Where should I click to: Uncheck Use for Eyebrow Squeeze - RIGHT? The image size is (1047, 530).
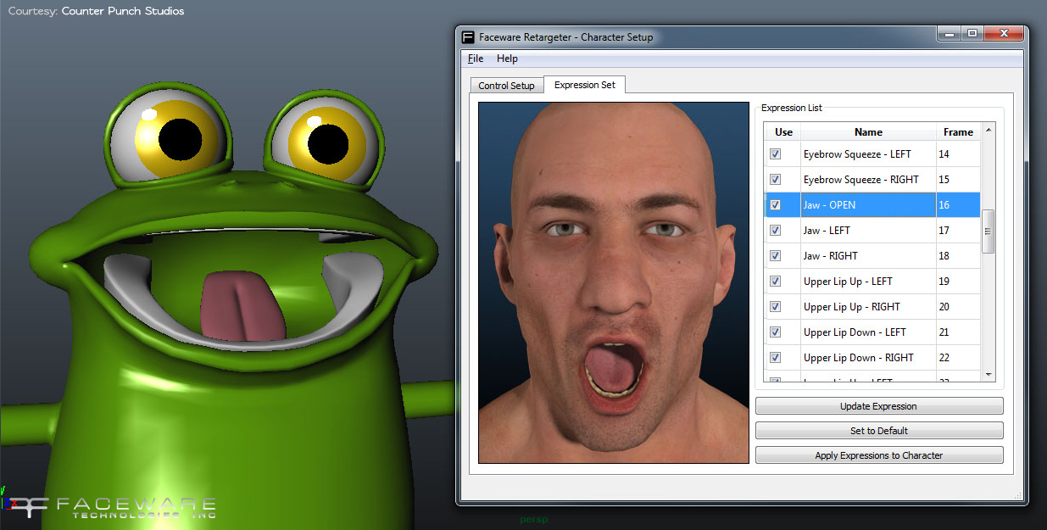tap(775, 180)
